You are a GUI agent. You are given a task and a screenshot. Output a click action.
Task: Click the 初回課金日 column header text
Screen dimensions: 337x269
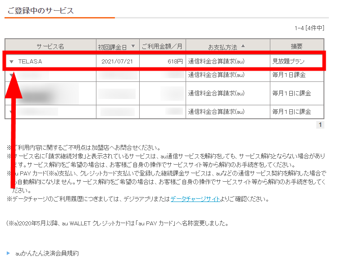point(112,47)
